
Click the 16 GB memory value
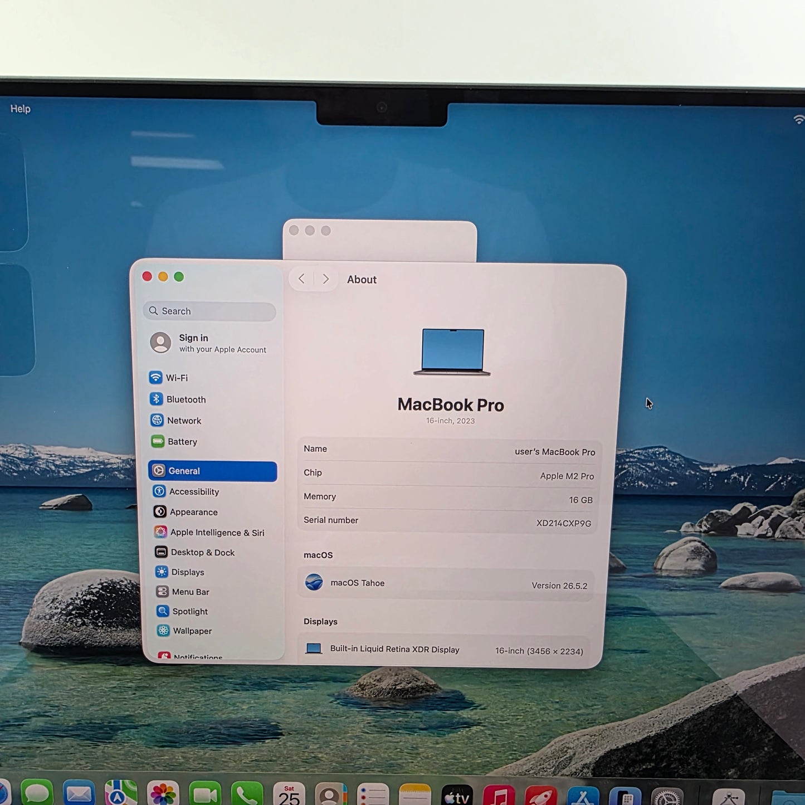(580, 500)
